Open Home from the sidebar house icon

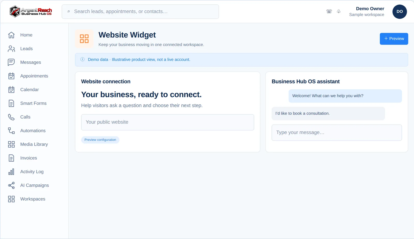point(11,35)
